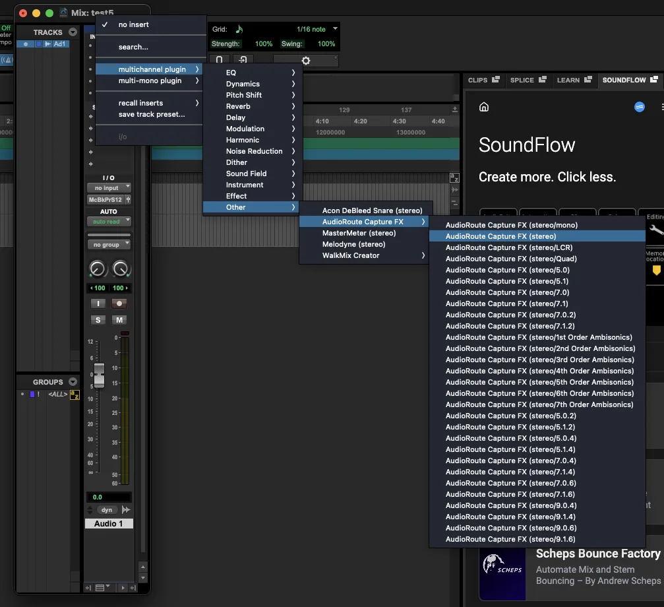
Task: Click the pop-out icon on SOUNDFLOW tab
Action: (x=654, y=79)
